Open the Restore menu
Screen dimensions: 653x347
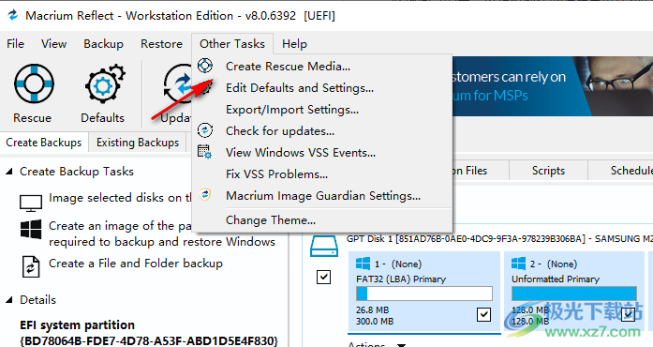pyautogui.click(x=161, y=44)
